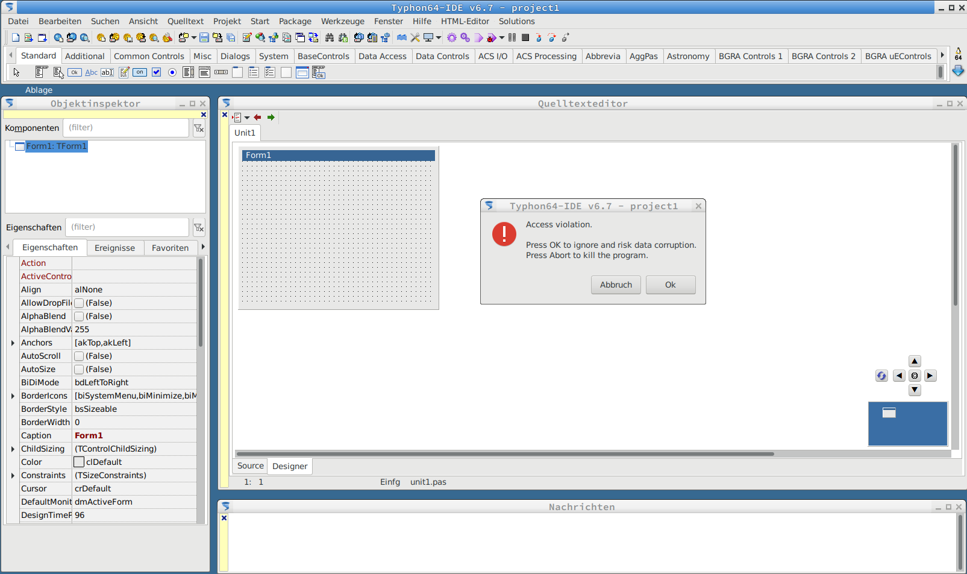
Task: Click the right arrow designer navigation button
Action: (x=930, y=376)
